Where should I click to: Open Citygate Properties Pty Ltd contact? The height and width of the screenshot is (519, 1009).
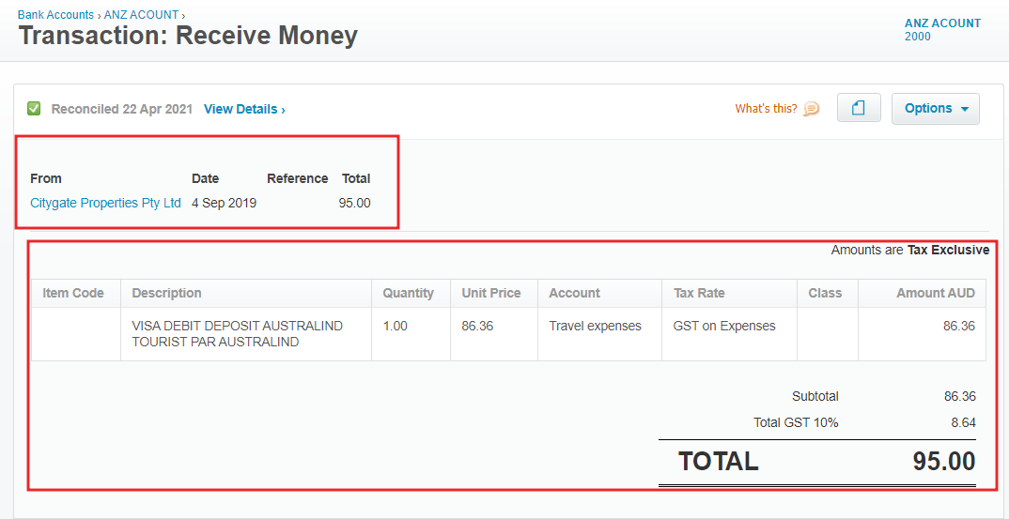tap(105, 204)
